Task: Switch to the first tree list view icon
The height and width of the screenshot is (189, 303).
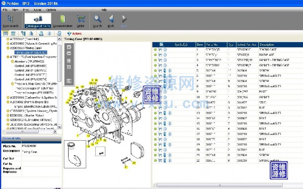Action: [x=5, y=34]
